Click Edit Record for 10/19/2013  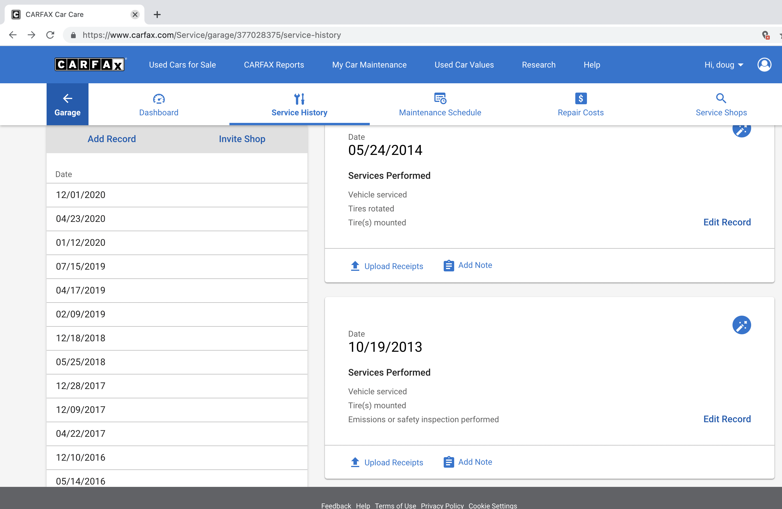pyautogui.click(x=727, y=419)
